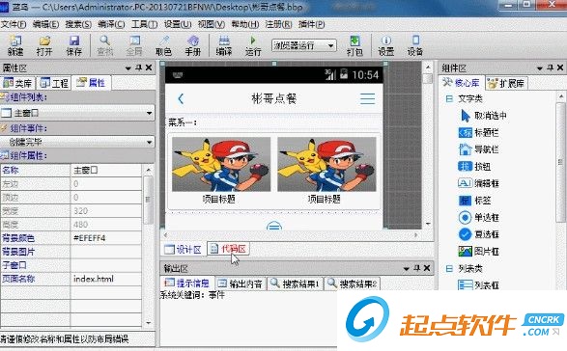Open the 输出区 panel dropdown arrow
The image size is (567, 351).
pyautogui.click(x=406, y=268)
